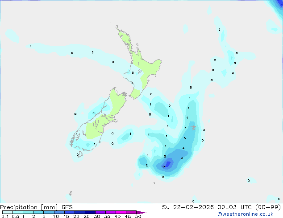The width and height of the screenshot is (283, 218).
Task: Click the 40–45 mm magenta legend swatch
Action: pyautogui.click(x=121, y=212)
